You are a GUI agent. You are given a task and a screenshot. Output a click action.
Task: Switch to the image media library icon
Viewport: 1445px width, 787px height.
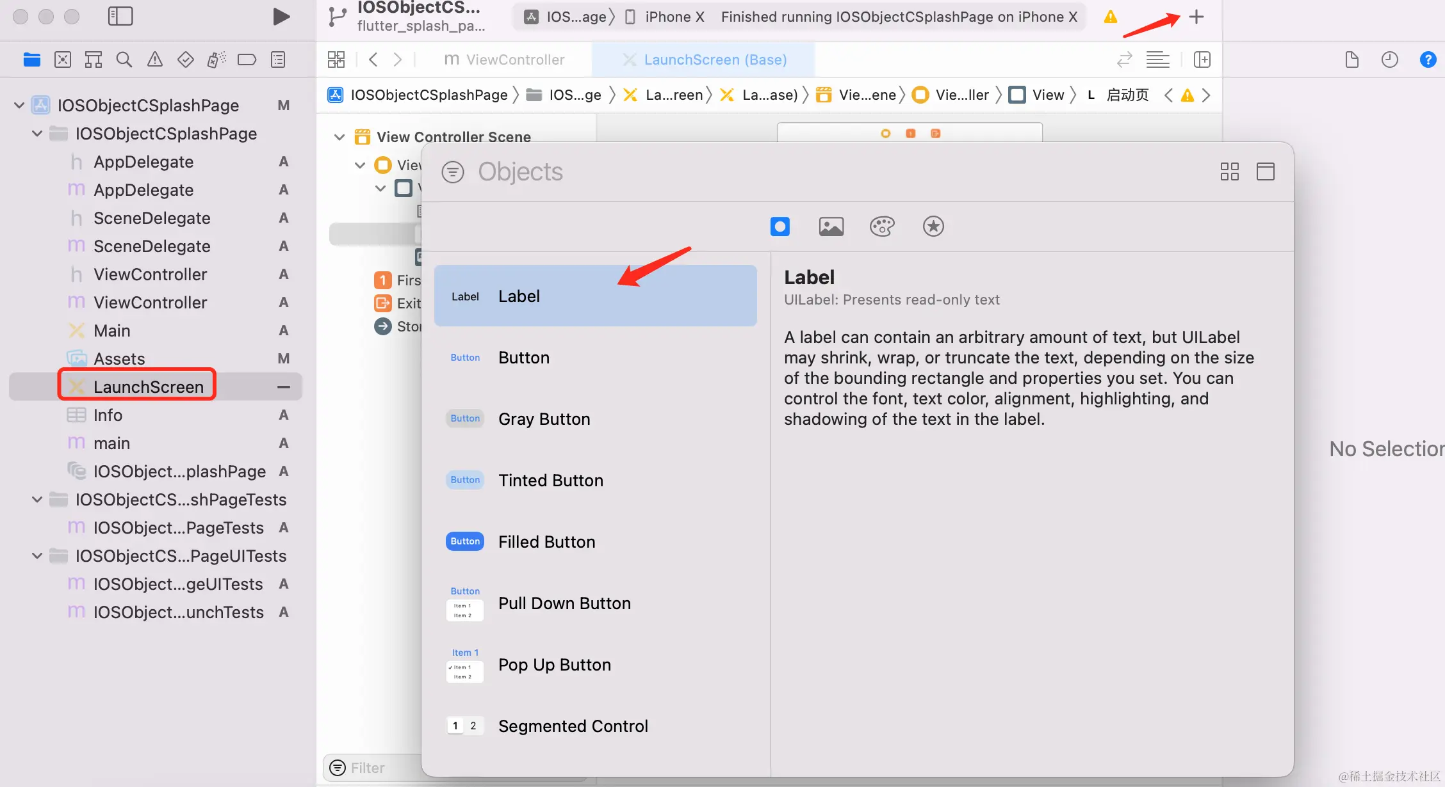click(831, 227)
